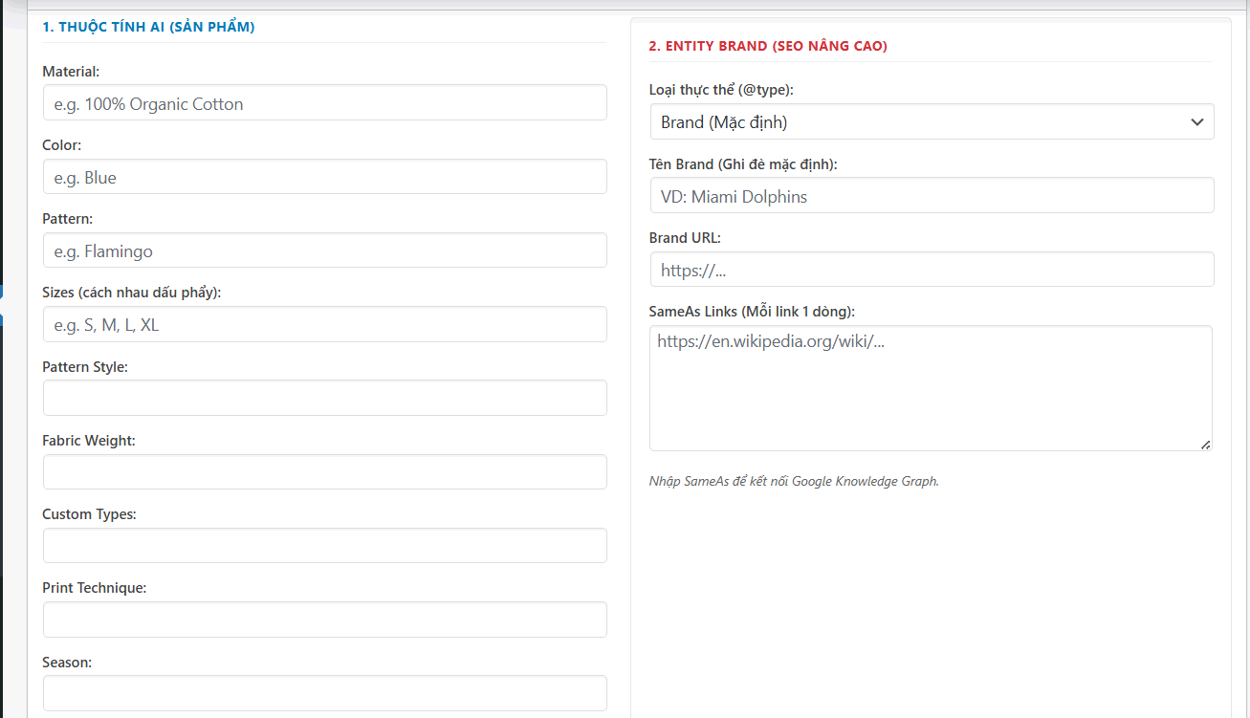Click the "SameAs Links (Mỗi link 1 dòng):" label
Screen dimensions: 1250x718
752,312
